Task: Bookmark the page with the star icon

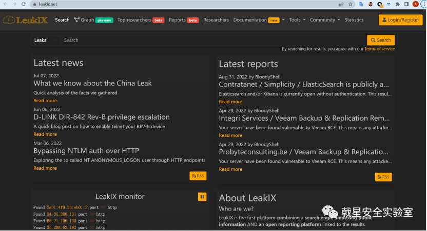Action: pos(351,4)
